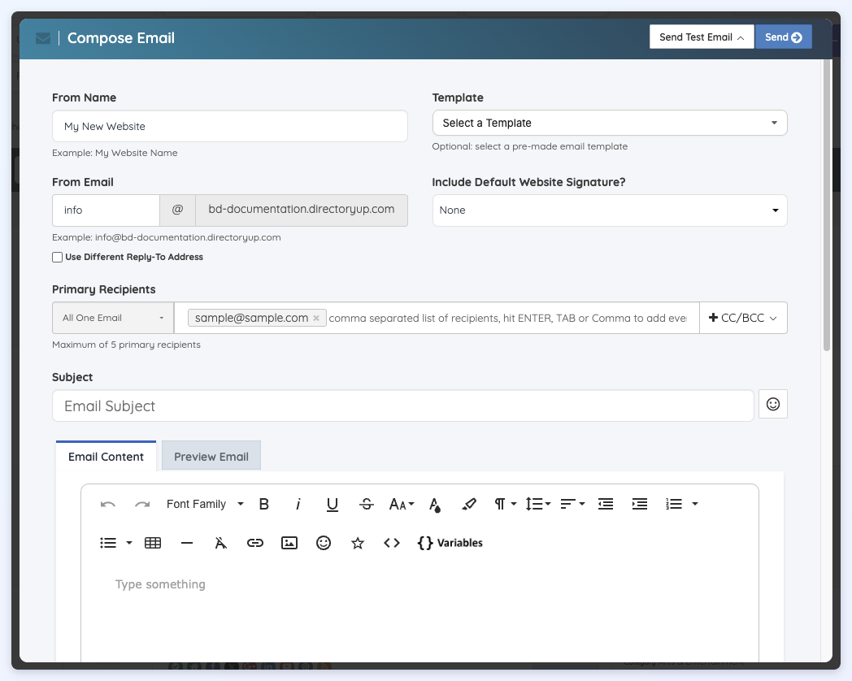Click the star special characters icon
This screenshot has width=852, height=681.
tap(358, 543)
